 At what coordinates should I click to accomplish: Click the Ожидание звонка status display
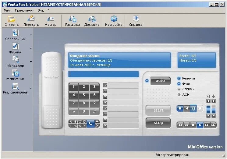(119, 60)
